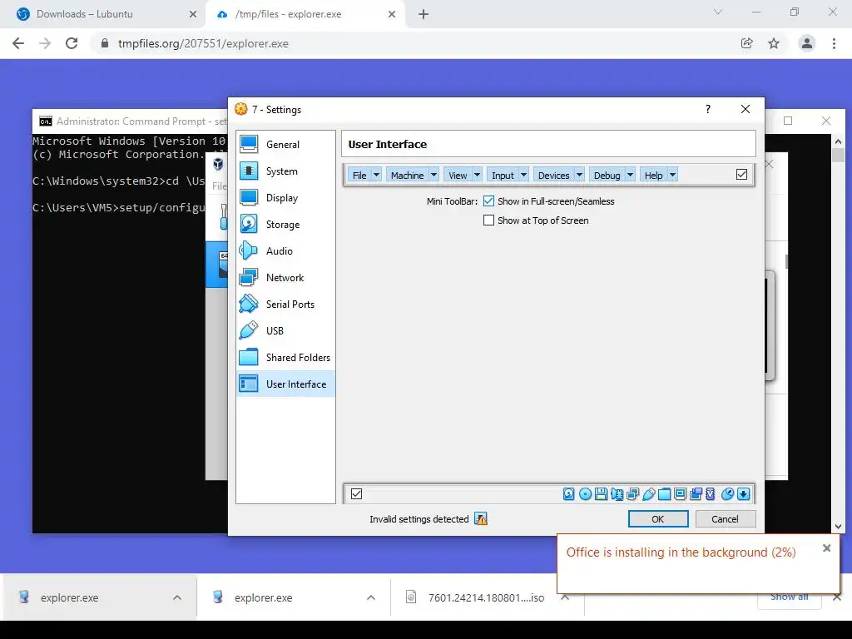
Task: Toggle the virtualization features status bar indicator
Action: tap(711, 494)
